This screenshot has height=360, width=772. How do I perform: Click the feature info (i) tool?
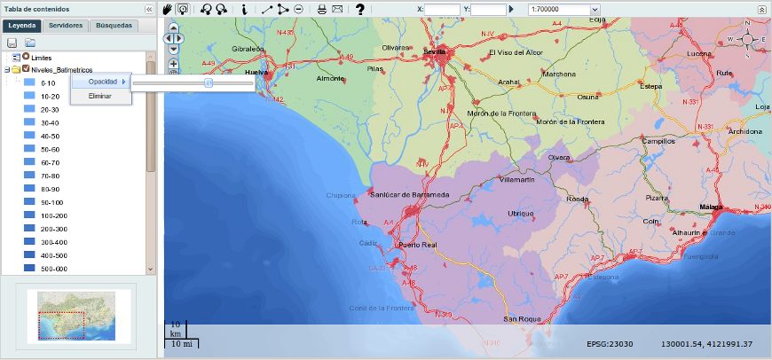pyautogui.click(x=244, y=9)
